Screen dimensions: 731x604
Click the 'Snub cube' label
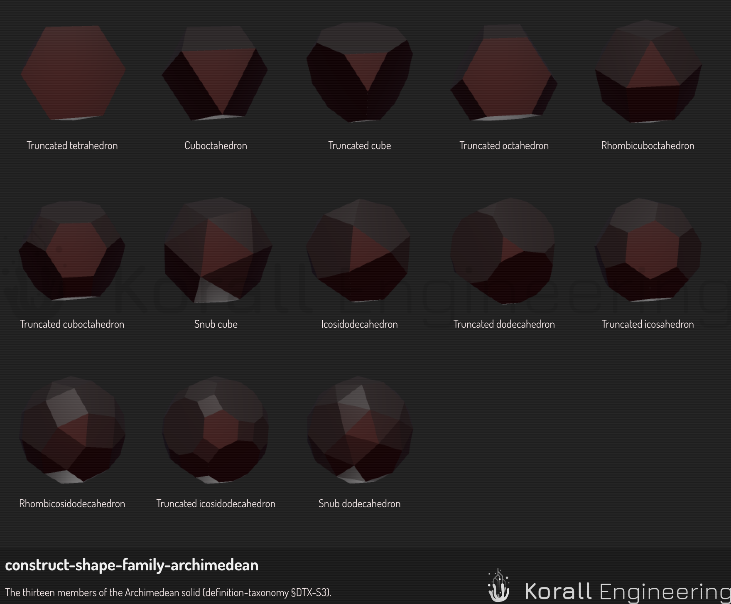(216, 324)
